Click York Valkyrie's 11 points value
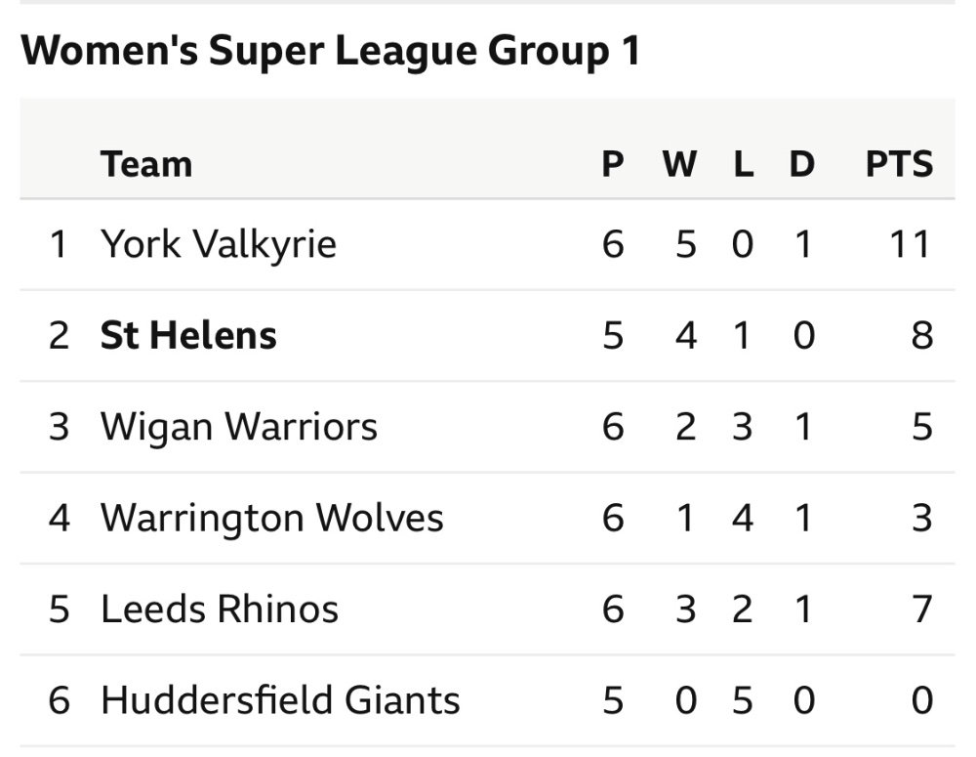The image size is (976, 757). coord(910,243)
